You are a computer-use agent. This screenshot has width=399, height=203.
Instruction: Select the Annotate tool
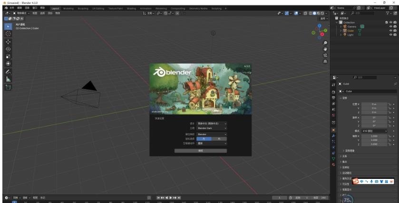pyautogui.click(x=8, y=72)
